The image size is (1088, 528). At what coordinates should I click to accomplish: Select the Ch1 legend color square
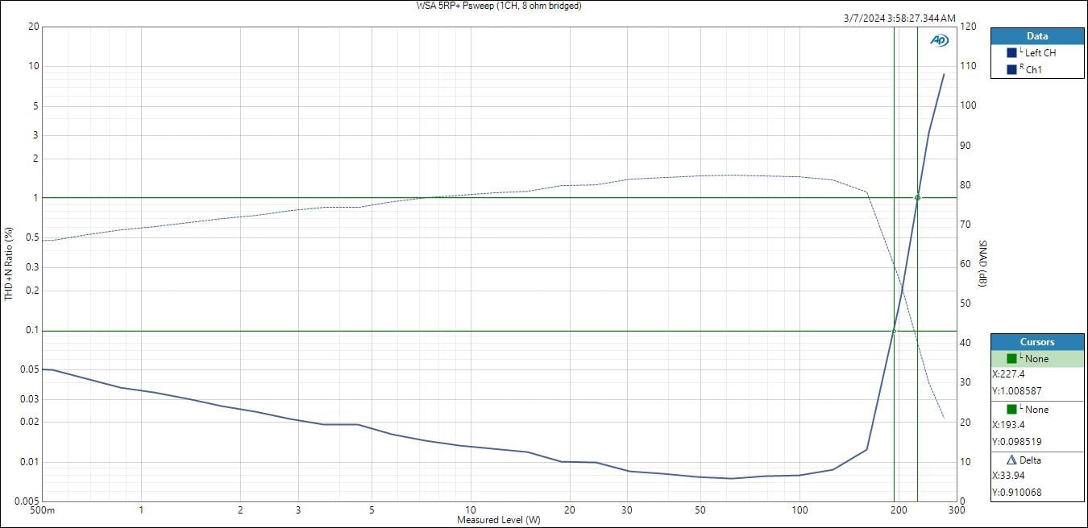click(1011, 70)
